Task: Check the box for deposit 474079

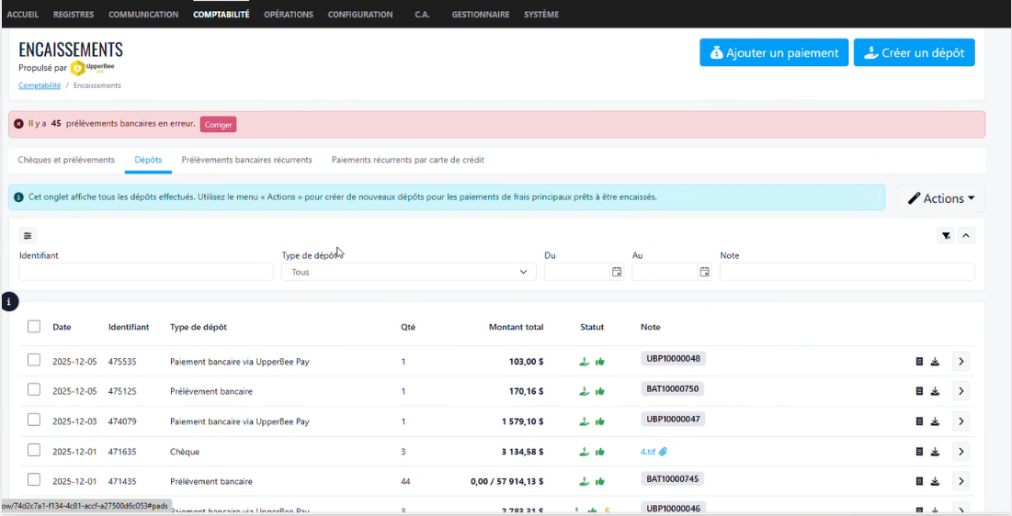Action: [x=34, y=420]
